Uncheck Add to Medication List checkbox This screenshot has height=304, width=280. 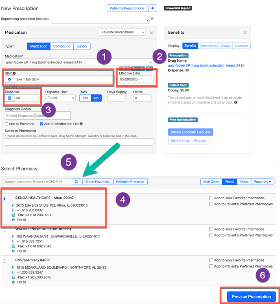pos(42,124)
